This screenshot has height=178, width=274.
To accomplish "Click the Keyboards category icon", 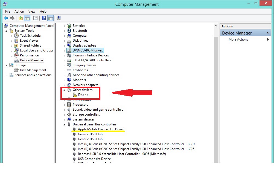I will click(x=69, y=70).
